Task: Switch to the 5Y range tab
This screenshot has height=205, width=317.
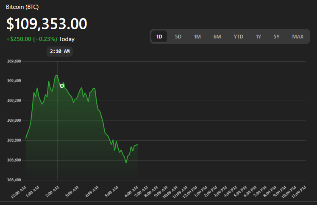Action: tap(277, 37)
